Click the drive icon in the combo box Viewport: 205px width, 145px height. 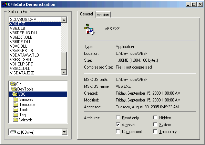(13, 132)
